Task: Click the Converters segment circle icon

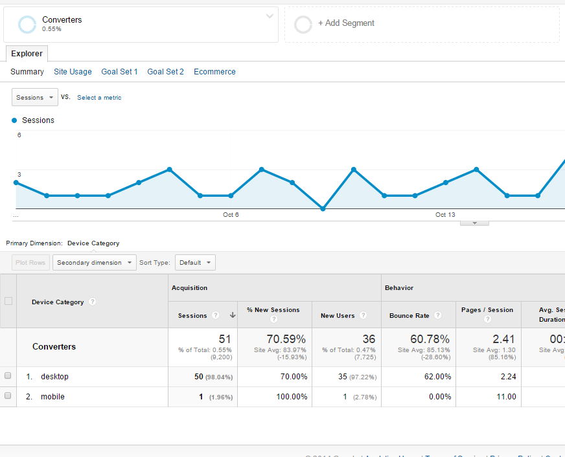Action: (x=27, y=25)
